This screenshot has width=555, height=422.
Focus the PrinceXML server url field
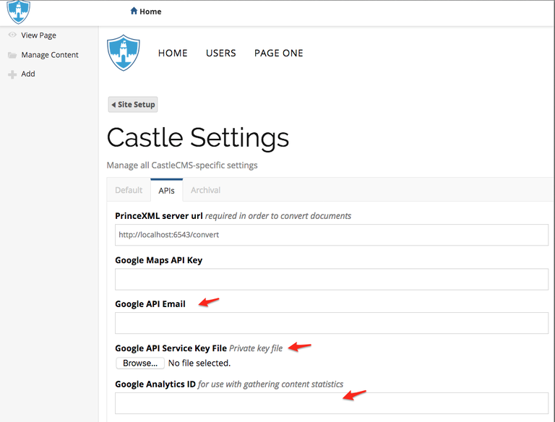pos(332,235)
